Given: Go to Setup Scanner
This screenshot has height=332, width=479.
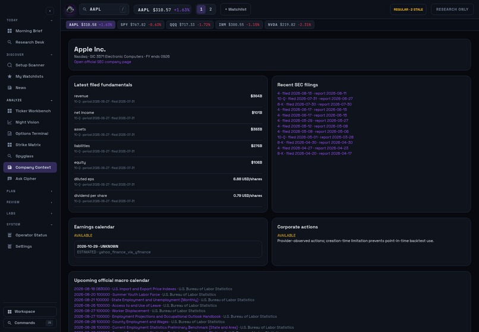Looking at the screenshot, I should [x=30, y=65].
